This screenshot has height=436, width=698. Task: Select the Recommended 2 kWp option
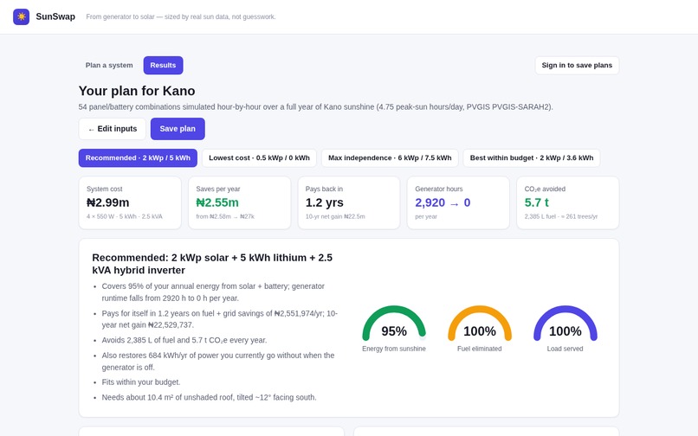pos(138,158)
